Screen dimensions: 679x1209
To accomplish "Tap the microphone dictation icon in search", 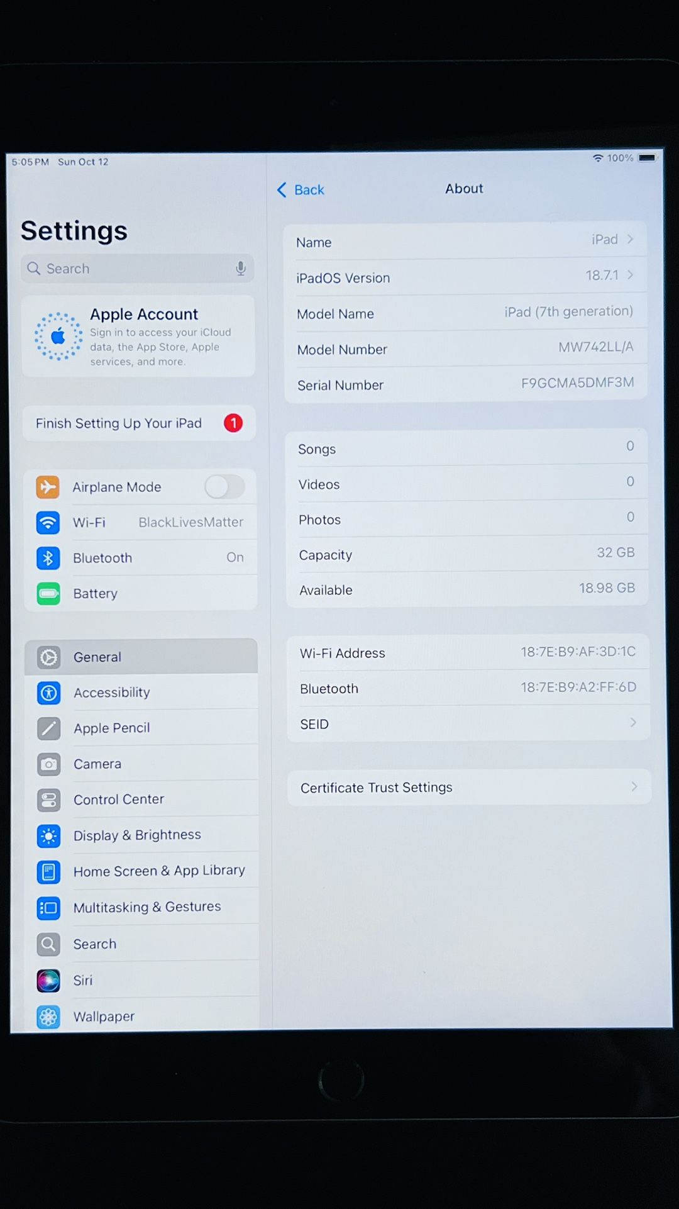I will click(x=240, y=269).
